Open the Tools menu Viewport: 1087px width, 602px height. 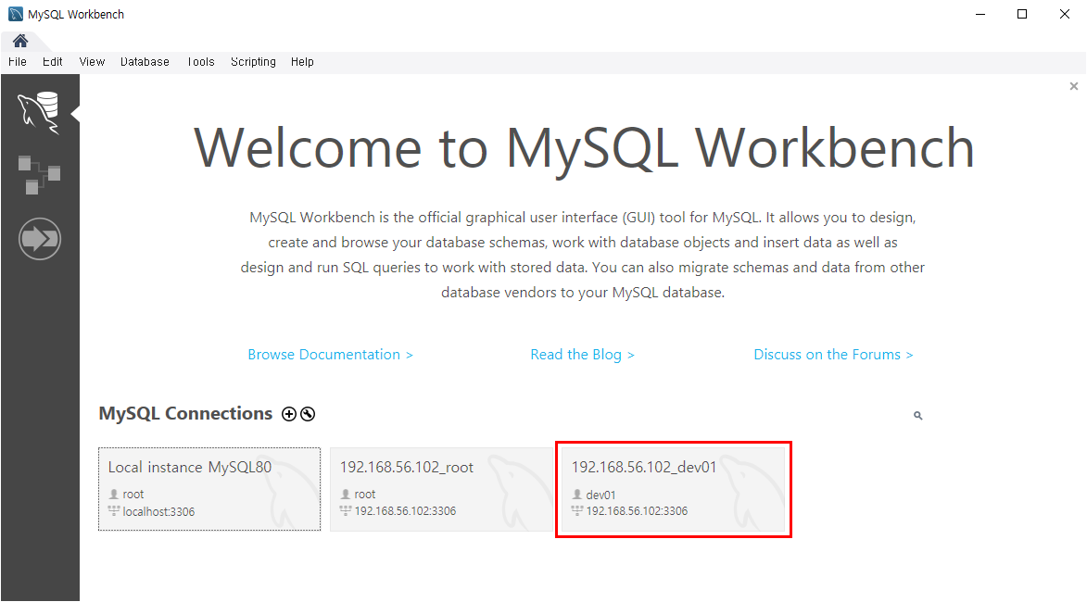click(200, 62)
